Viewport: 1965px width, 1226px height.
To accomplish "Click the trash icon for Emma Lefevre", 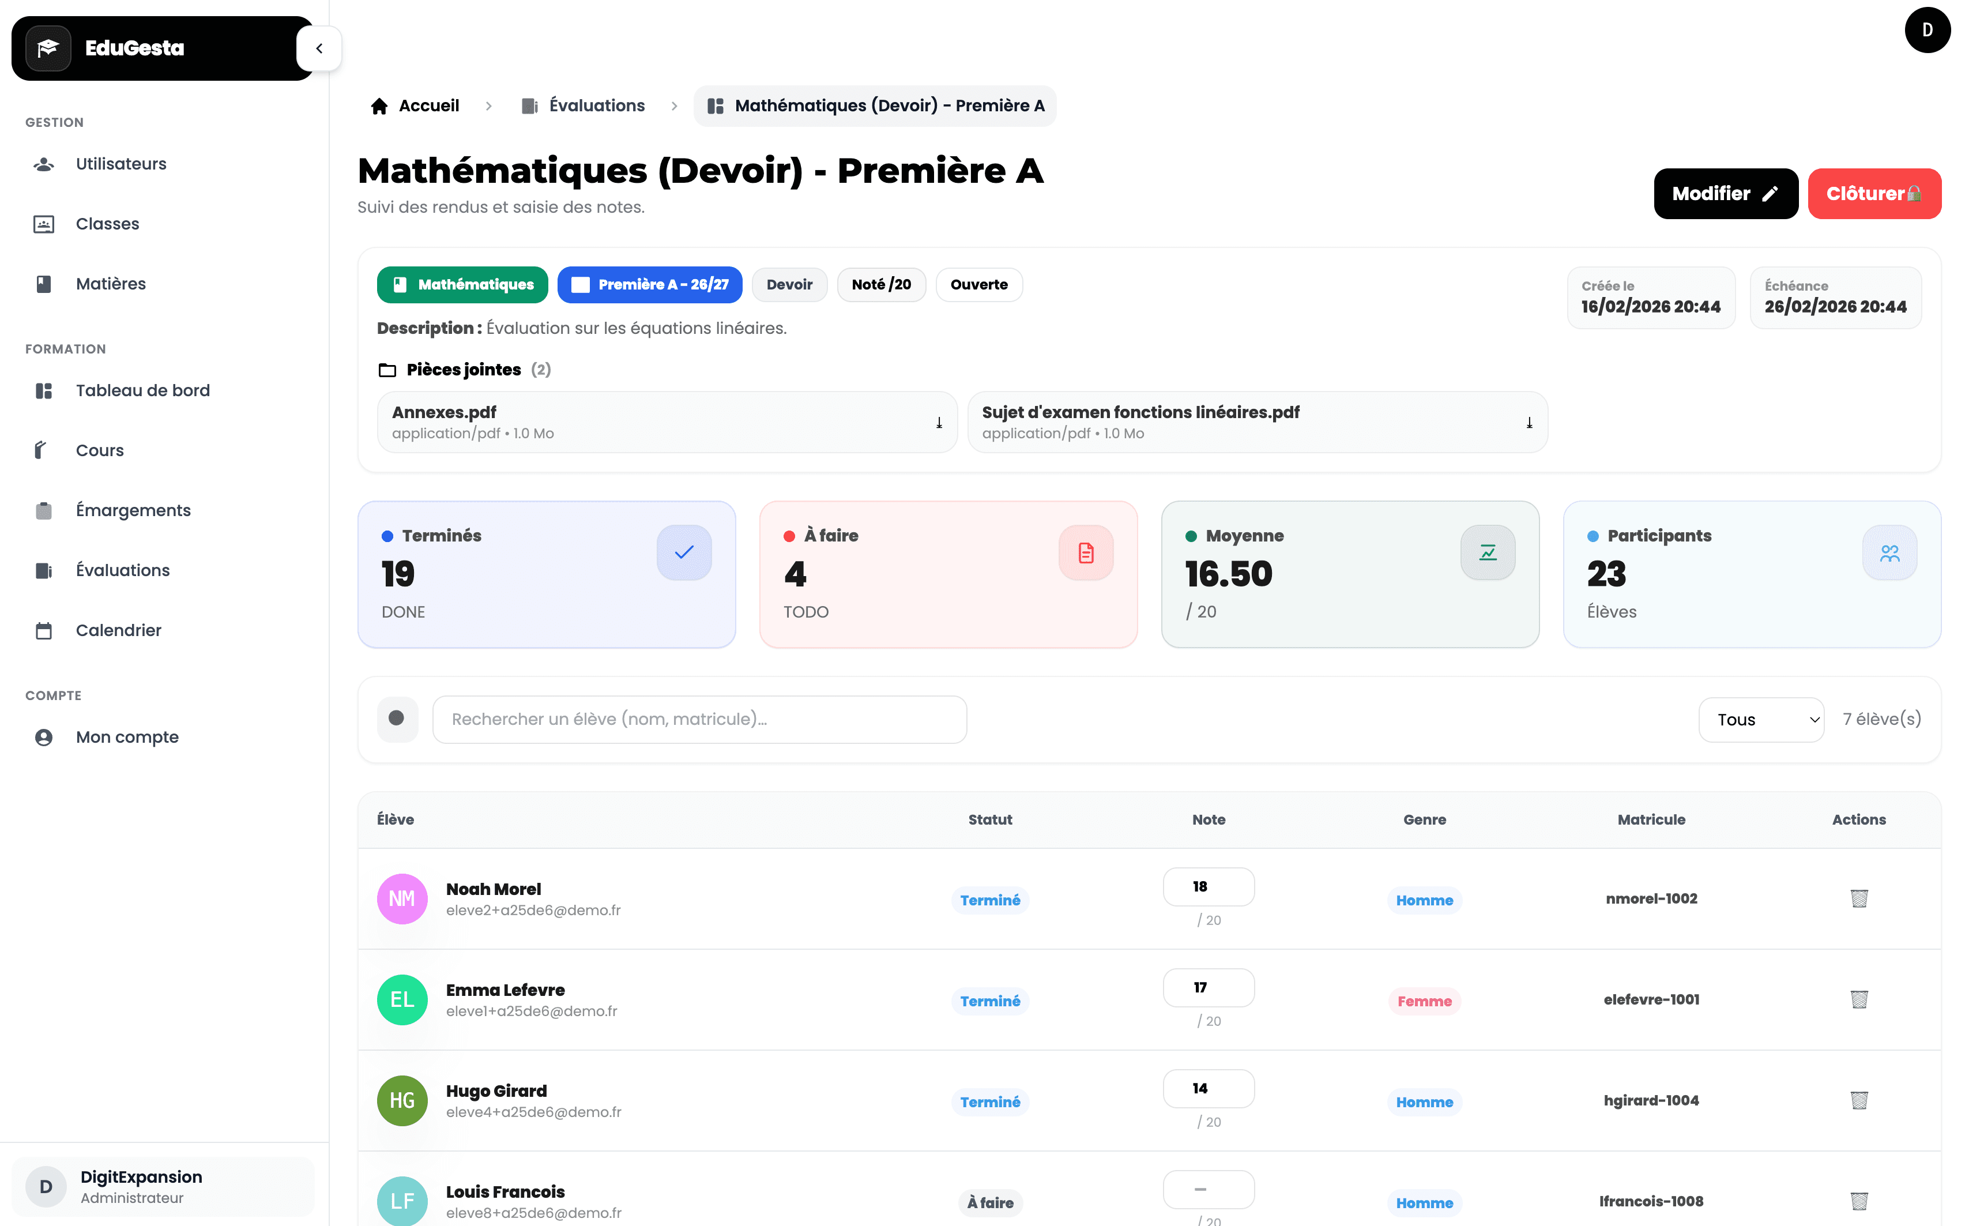I will pos(1859,999).
